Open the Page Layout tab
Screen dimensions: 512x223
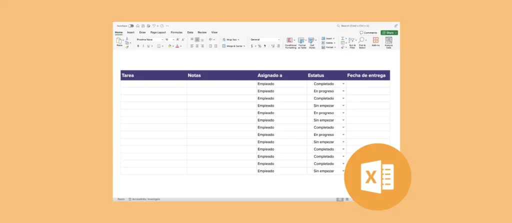coord(158,32)
